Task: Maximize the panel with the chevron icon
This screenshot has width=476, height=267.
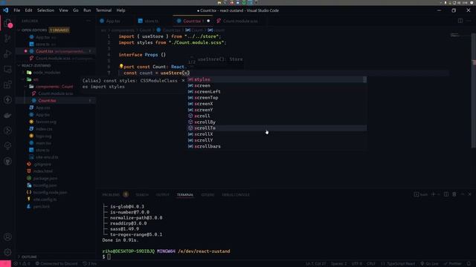Action: [463, 194]
